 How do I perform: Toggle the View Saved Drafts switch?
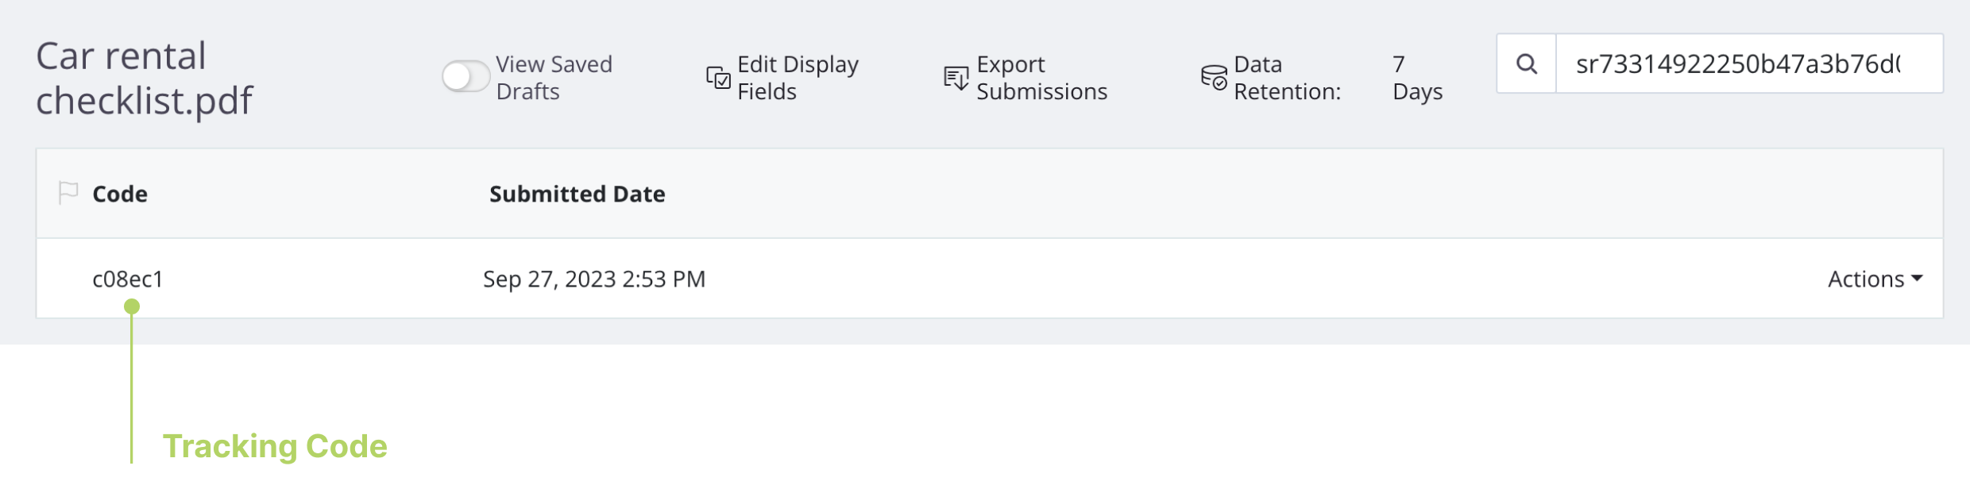pyautogui.click(x=465, y=77)
